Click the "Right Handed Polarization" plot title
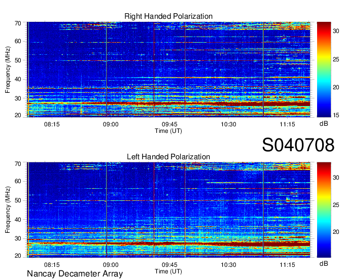This screenshot has height=280, width=345. pos(168,16)
